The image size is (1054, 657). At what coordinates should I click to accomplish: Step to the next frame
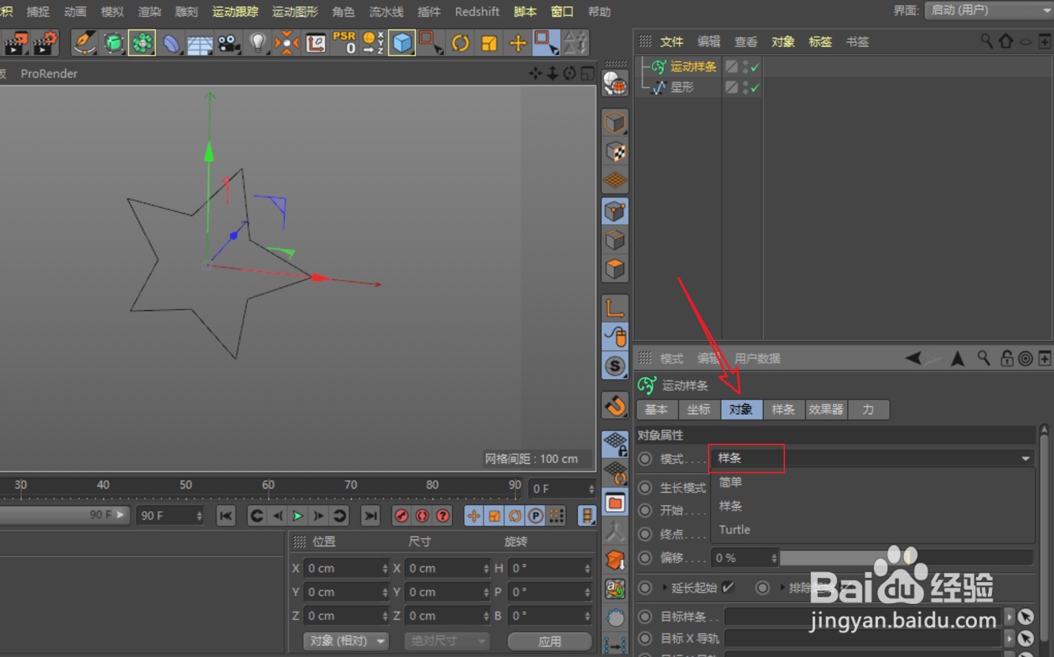click(x=319, y=515)
